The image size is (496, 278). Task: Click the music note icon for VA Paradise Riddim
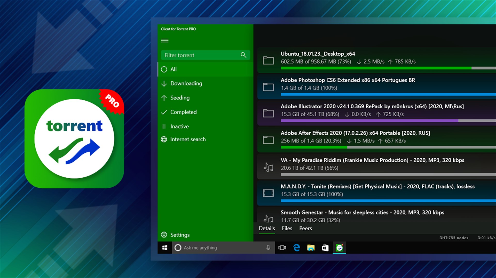(x=268, y=167)
